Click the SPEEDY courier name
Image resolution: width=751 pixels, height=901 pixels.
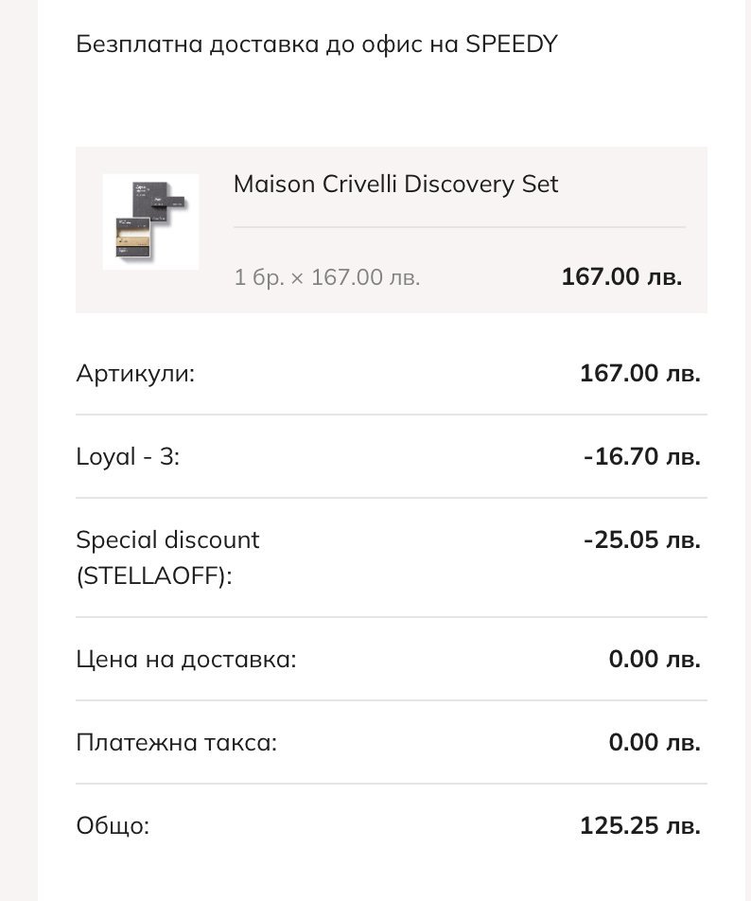512,44
